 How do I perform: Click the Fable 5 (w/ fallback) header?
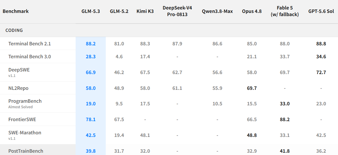tap(285, 11)
